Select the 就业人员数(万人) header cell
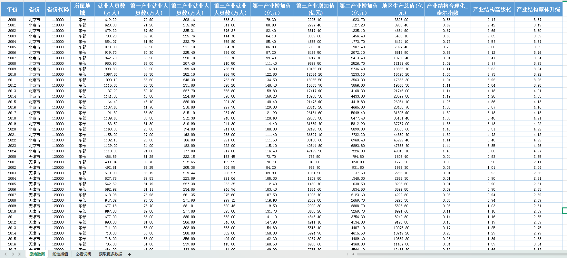The width and height of the screenshot is (567, 258). click(112, 9)
